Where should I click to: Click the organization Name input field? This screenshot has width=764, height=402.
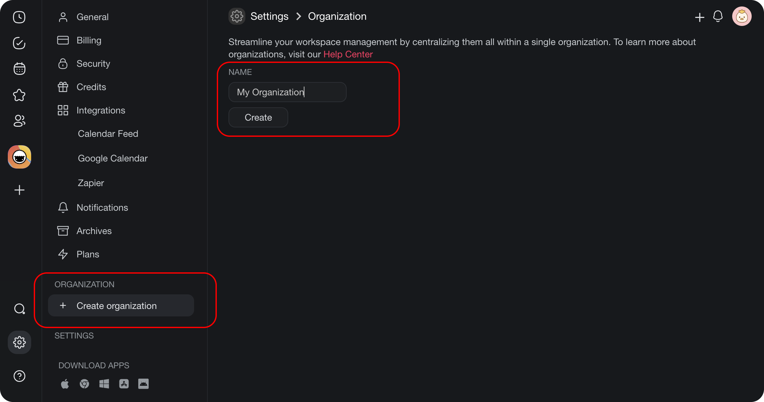coord(287,92)
